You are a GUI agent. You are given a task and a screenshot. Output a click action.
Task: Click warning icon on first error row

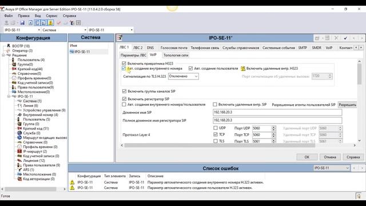point(72,182)
